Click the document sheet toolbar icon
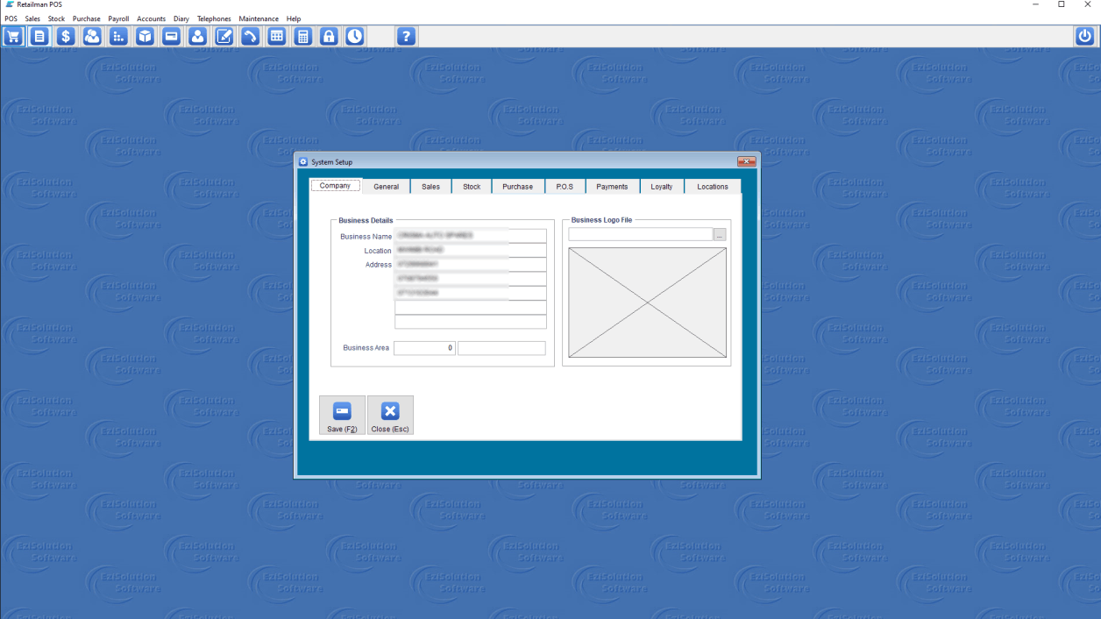Viewport: 1101px width, 619px height. pos(39,36)
